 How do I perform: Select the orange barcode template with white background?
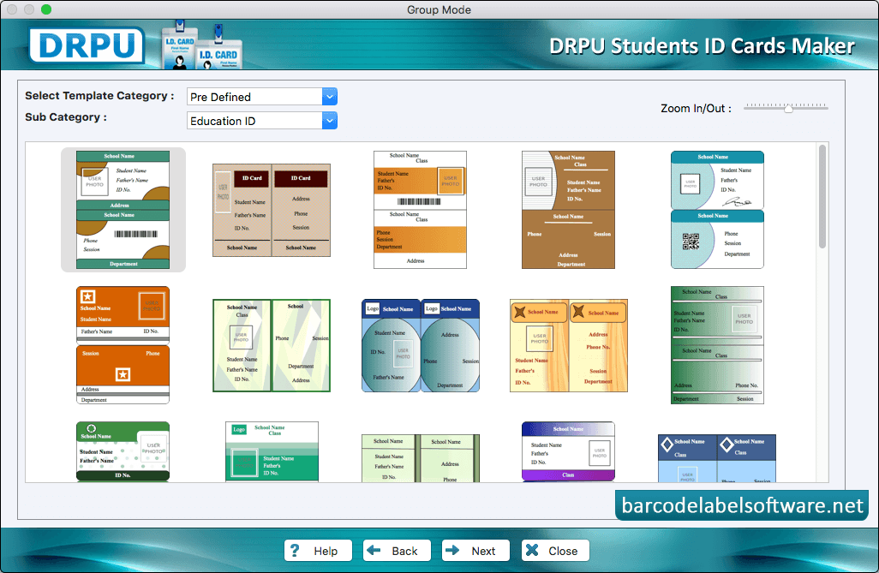click(x=420, y=210)
